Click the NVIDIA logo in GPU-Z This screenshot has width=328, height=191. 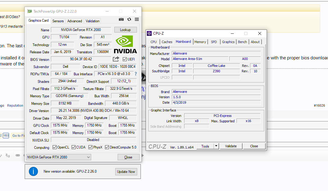coord(125,44)
